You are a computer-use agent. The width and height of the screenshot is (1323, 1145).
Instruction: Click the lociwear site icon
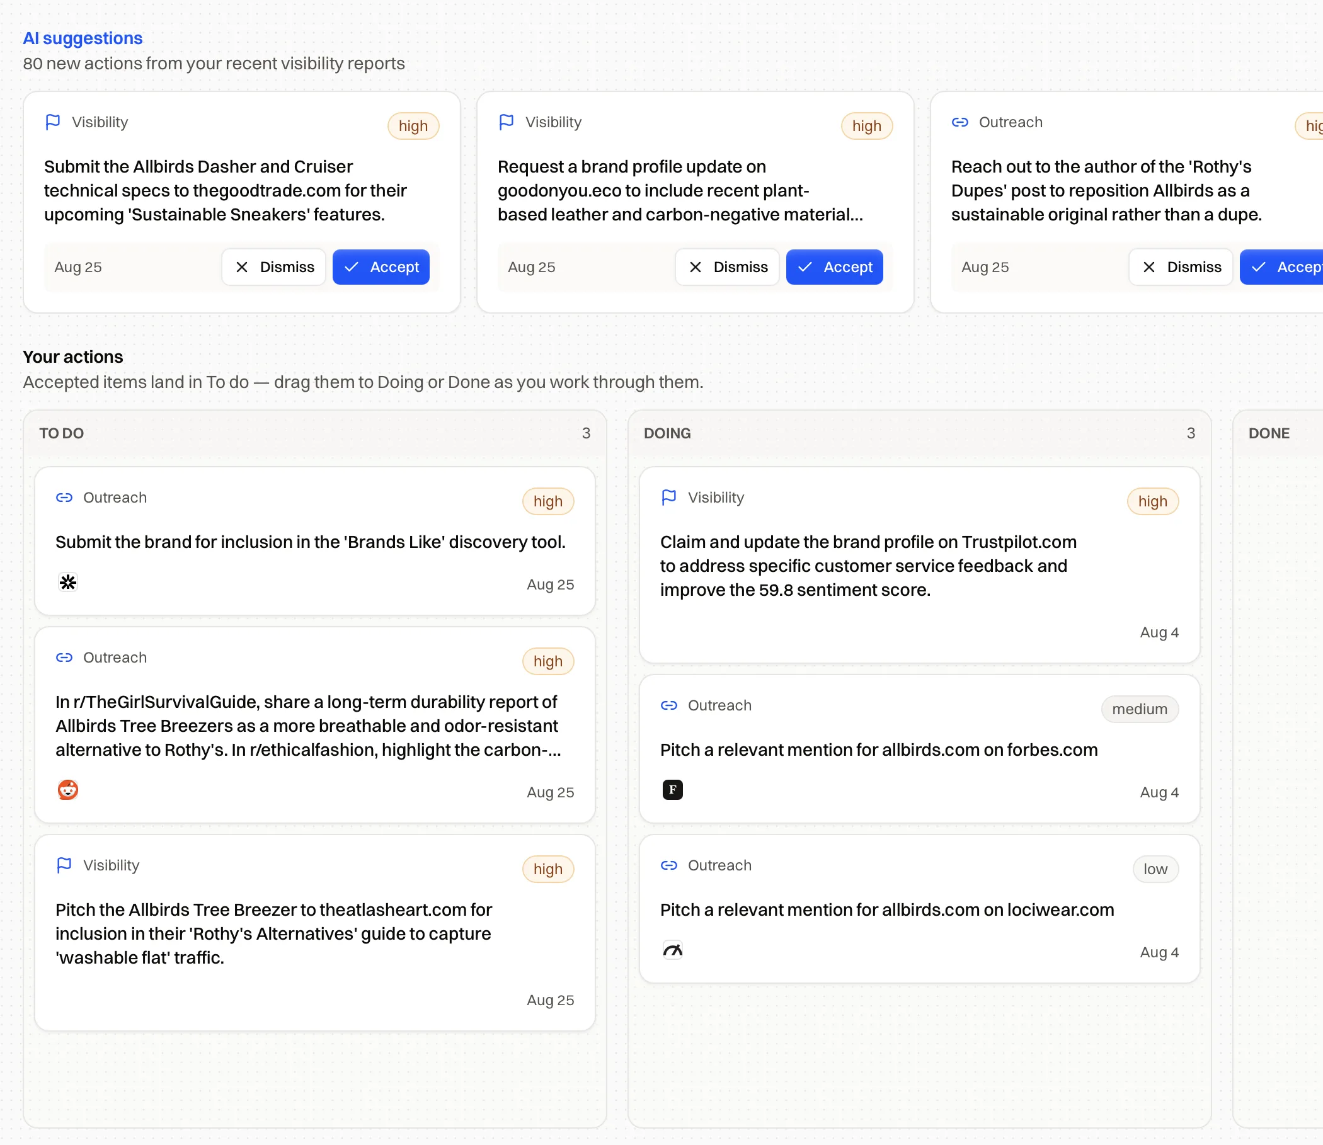(x=672, y=950)
